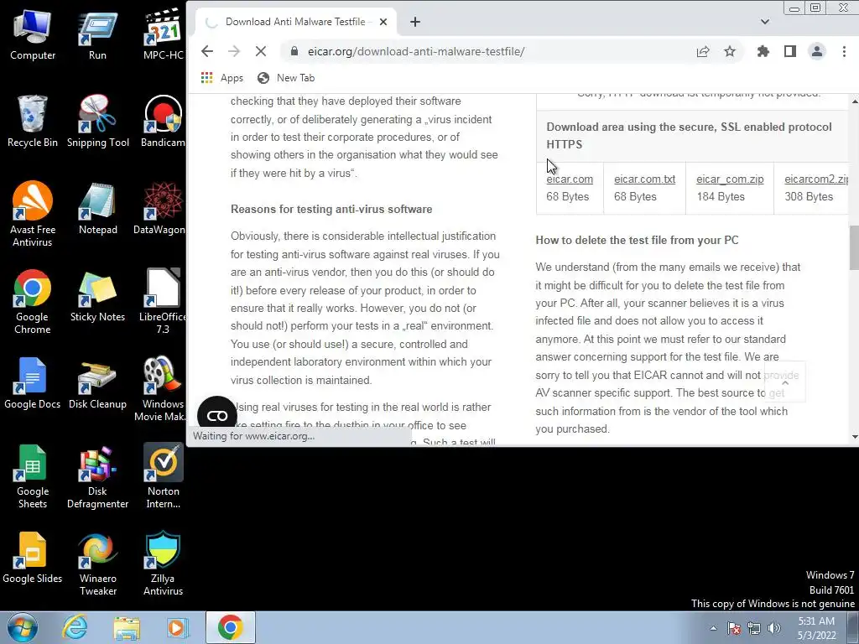
Task: Select the Bandicam desktop shortcut
Action: pos(163,122)
